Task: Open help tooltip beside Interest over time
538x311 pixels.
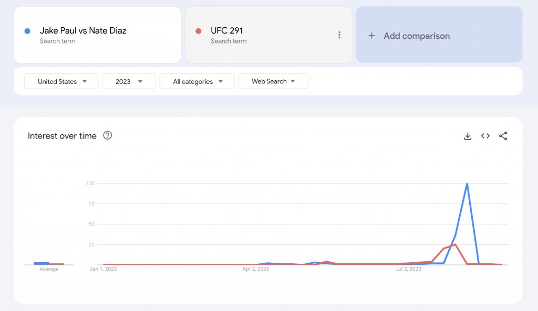Action: (x=108, y=136)
